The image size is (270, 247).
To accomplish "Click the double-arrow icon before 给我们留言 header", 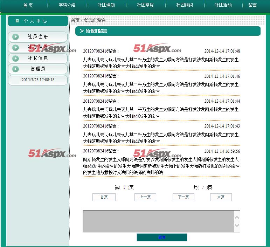I will coord(82,31).
